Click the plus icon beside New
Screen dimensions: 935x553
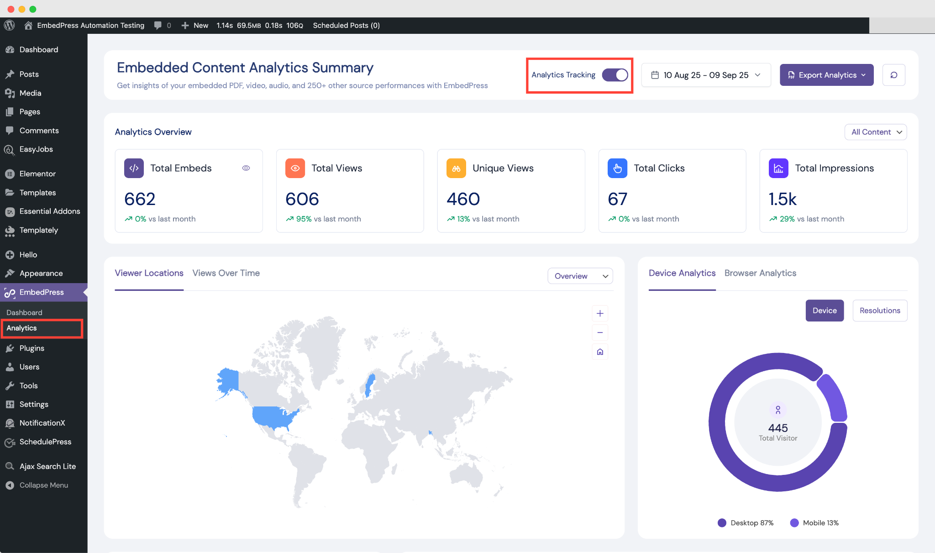point(185,25)
